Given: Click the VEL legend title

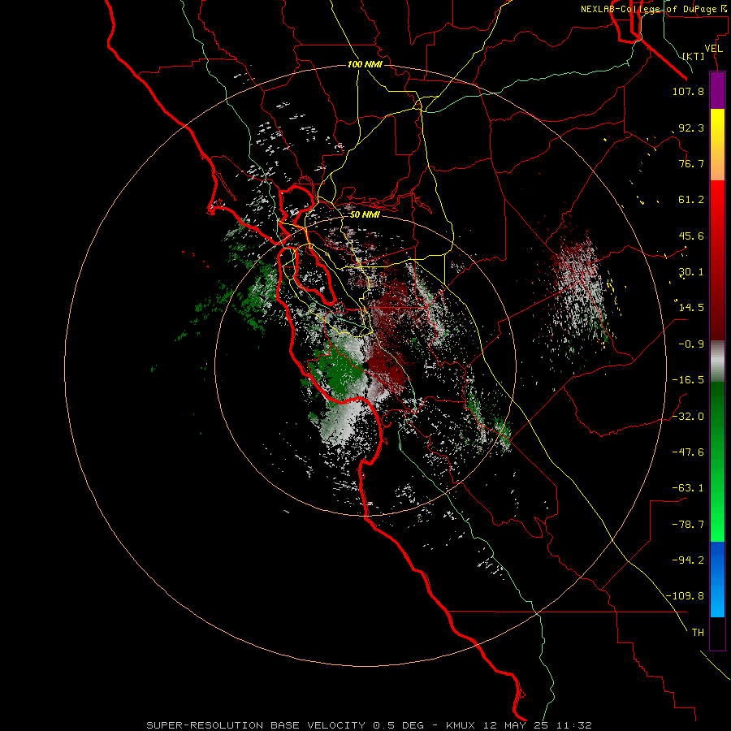Looking at the screenshot, I should coord(713,49).
